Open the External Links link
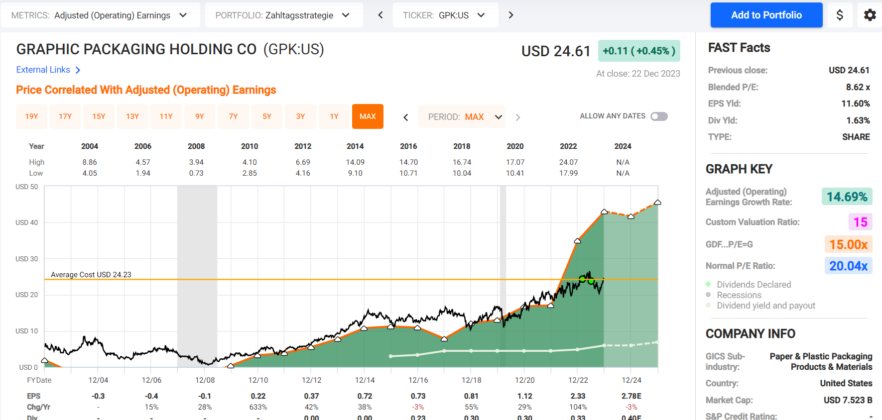The width and height of the screenshot is (882, 420). pyautogui.click(x=43, y=70)
